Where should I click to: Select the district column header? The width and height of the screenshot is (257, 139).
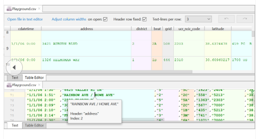pyautogui.click(x=141, y=29)
